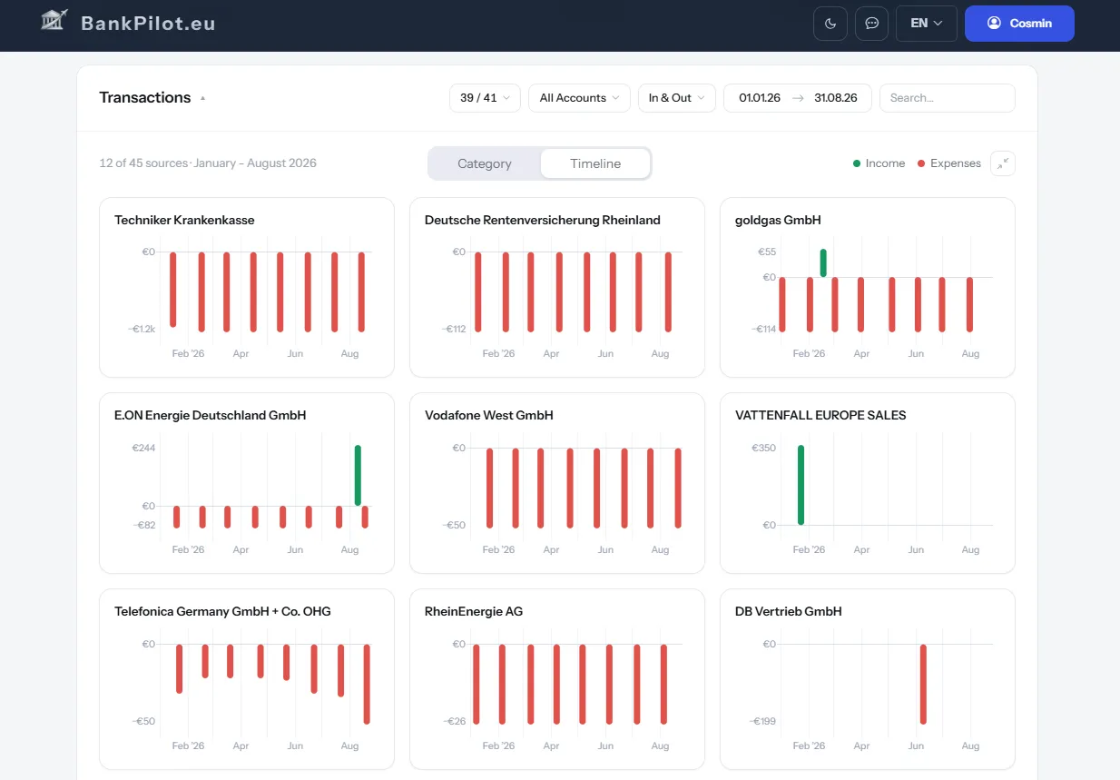
Task: Click the €350 axis label in VATTENFALL chart
Action: click(764, 448)
